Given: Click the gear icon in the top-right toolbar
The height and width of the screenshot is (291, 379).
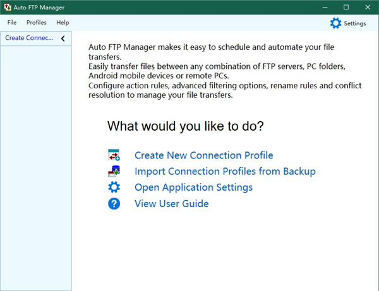Looking at the screenshot, I should (x=335, y=23).
